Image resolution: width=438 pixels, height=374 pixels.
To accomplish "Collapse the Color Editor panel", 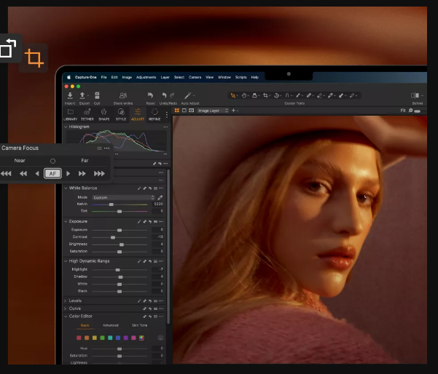I will coord(66,317).
